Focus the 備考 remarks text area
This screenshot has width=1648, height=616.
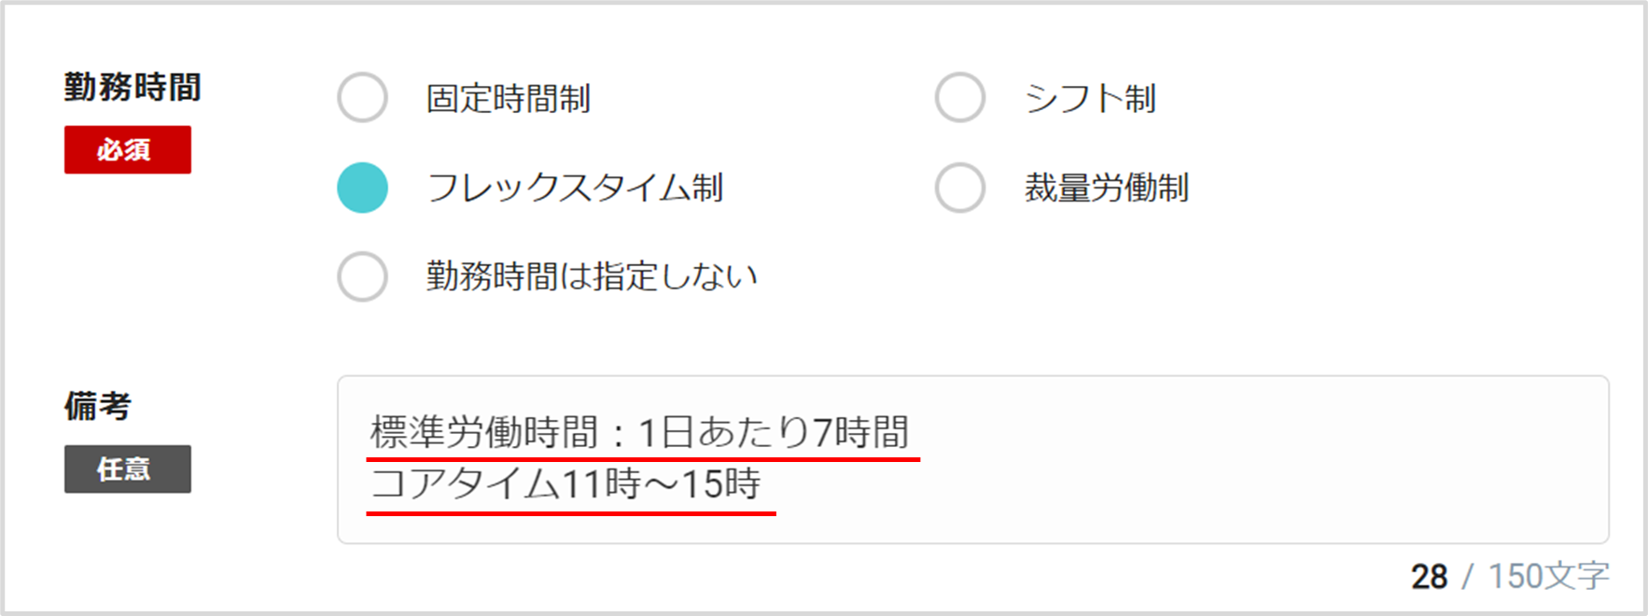(x=972, y=459)
